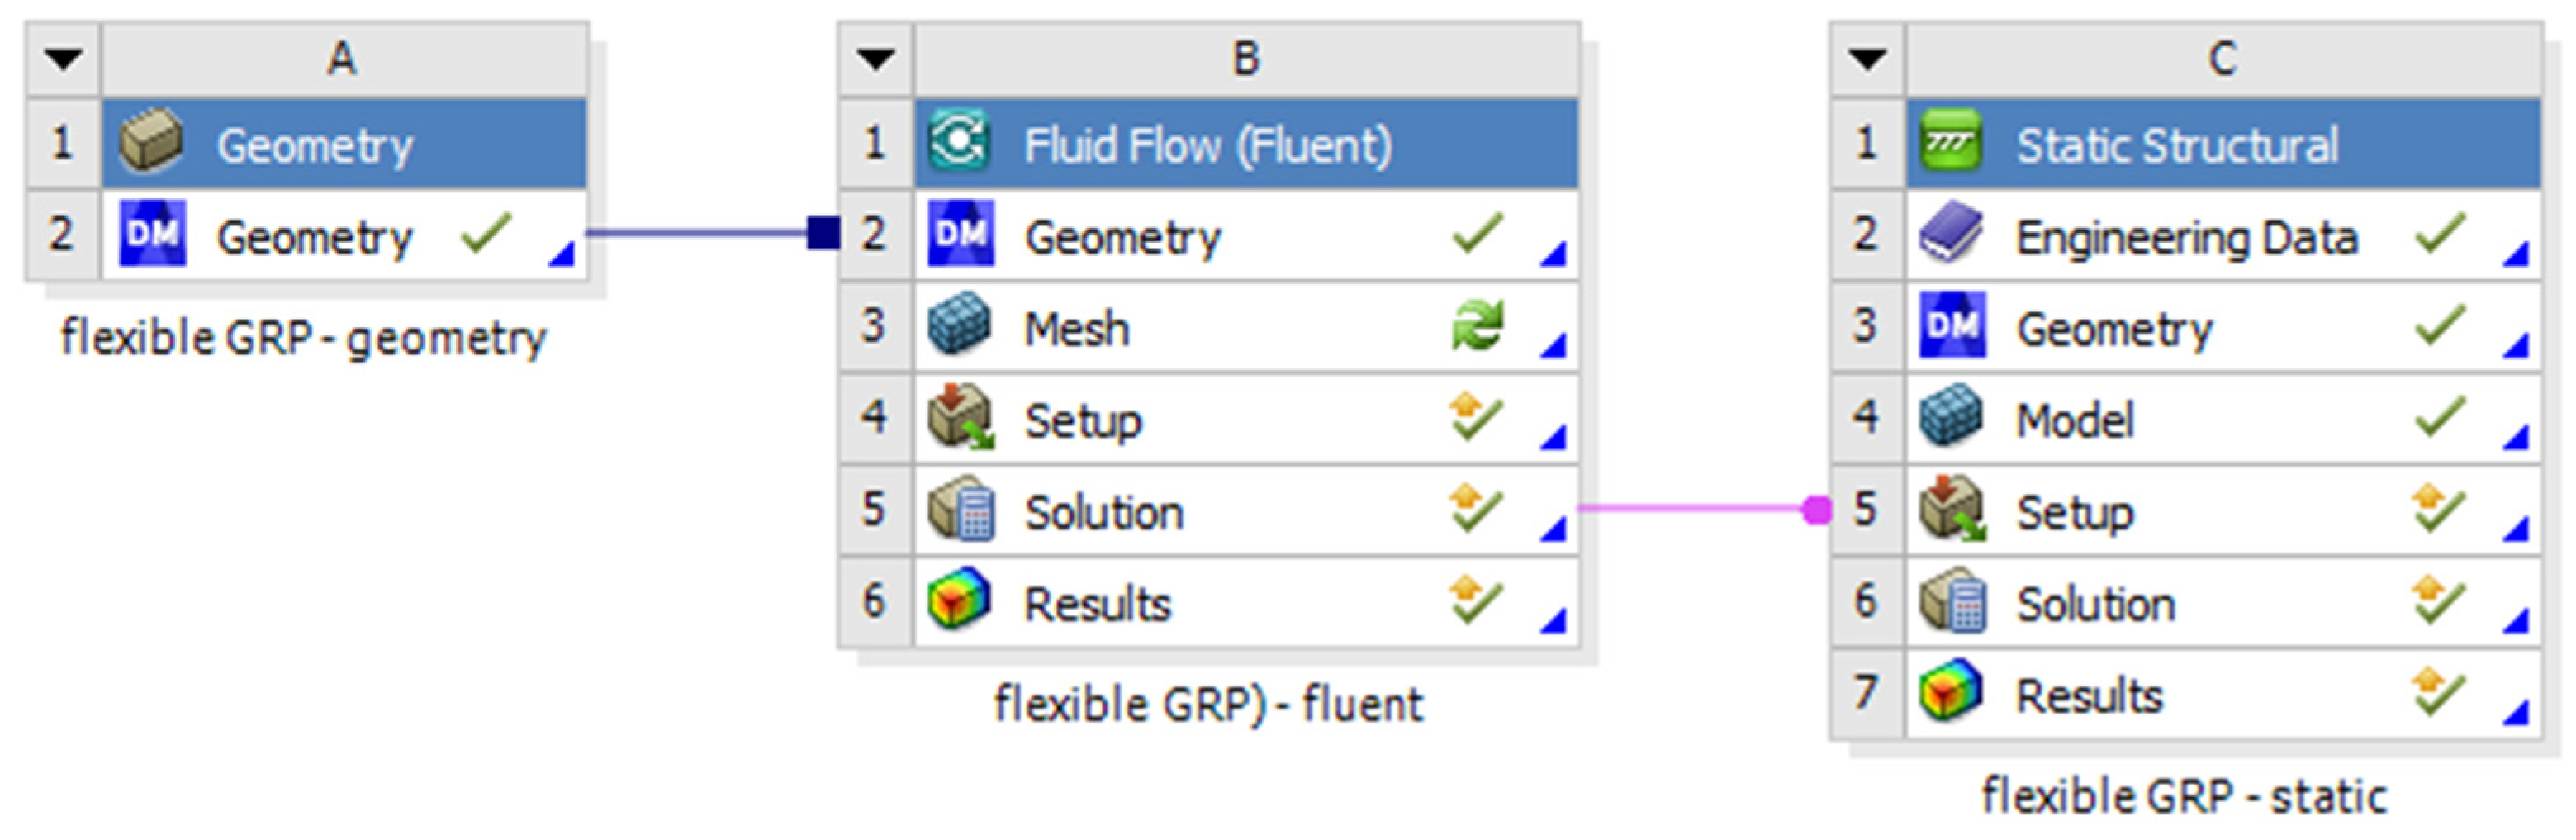Click the DesignModeler icon in system A
This screenshot has width=2576, height=840.
[x=152, y=234]
